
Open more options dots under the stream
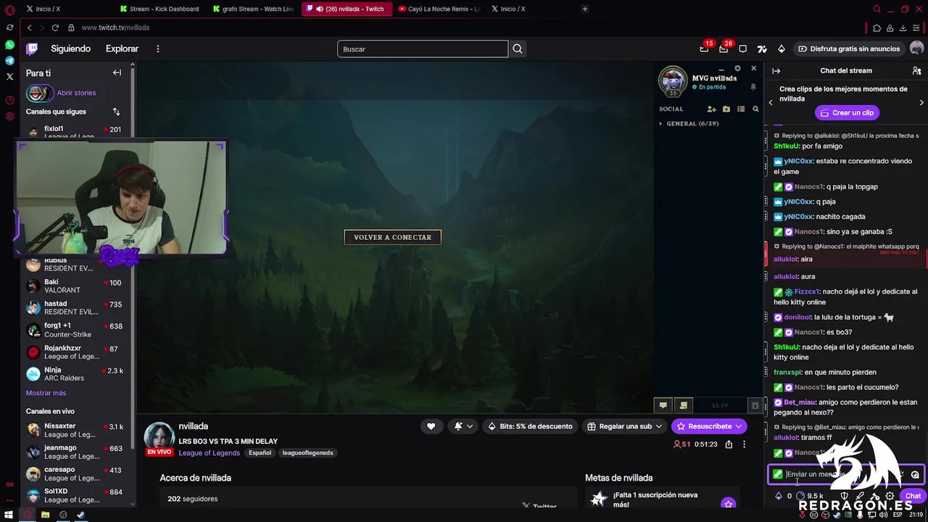coord(744,444)
